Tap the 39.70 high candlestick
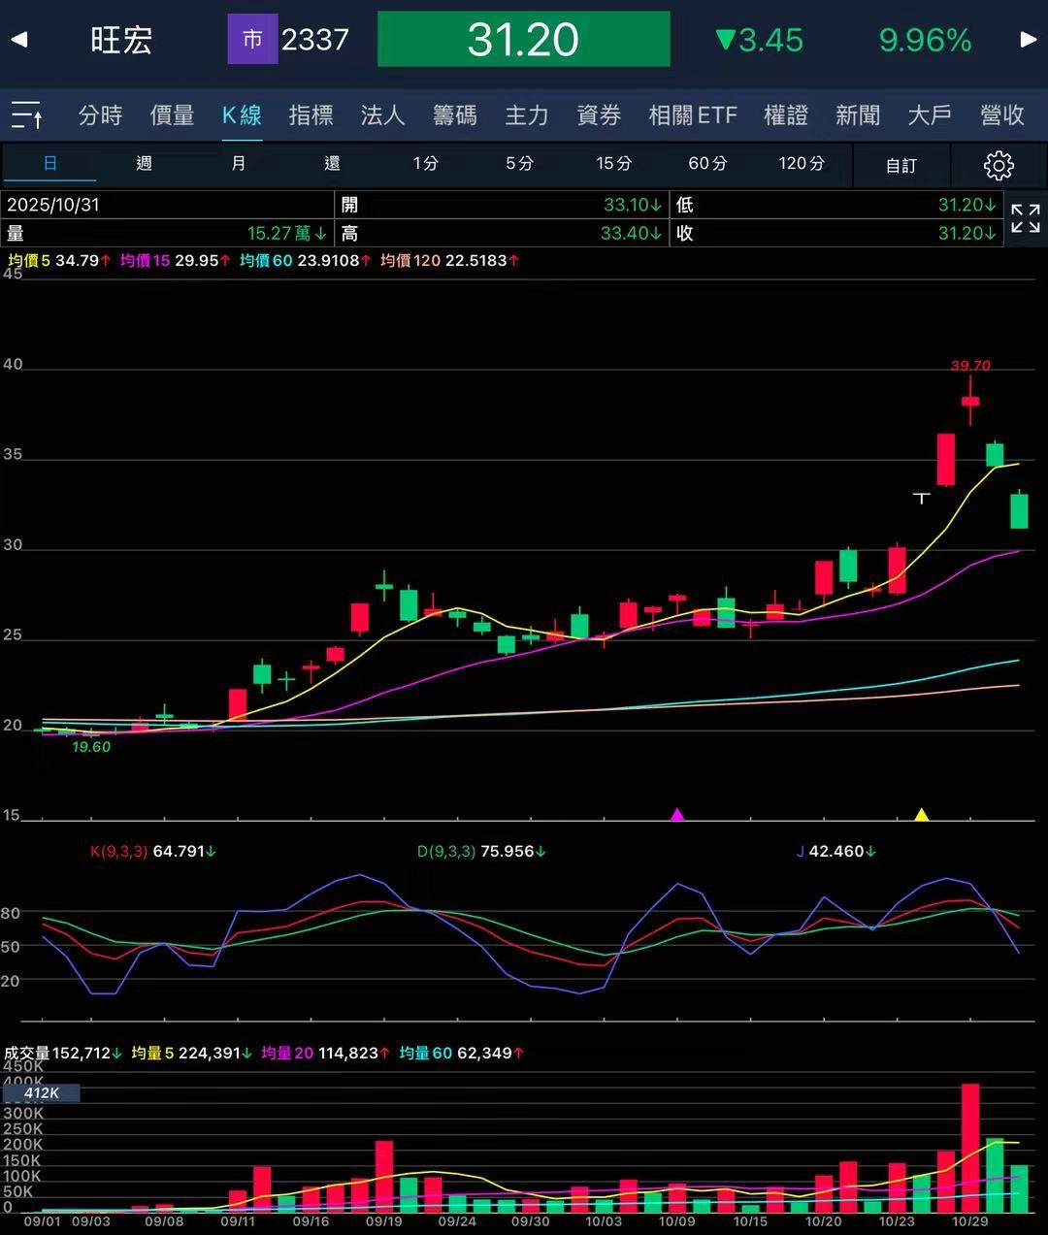Viewport: 1048px width, 1235px height. pyautogui.click(x=970, y=400)
